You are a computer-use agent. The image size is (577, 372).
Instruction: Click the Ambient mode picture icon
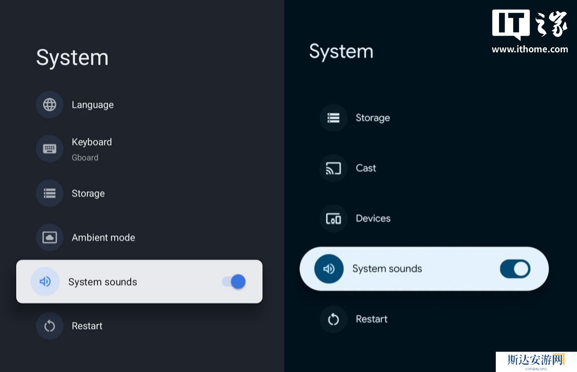click(x=50, y=237)
